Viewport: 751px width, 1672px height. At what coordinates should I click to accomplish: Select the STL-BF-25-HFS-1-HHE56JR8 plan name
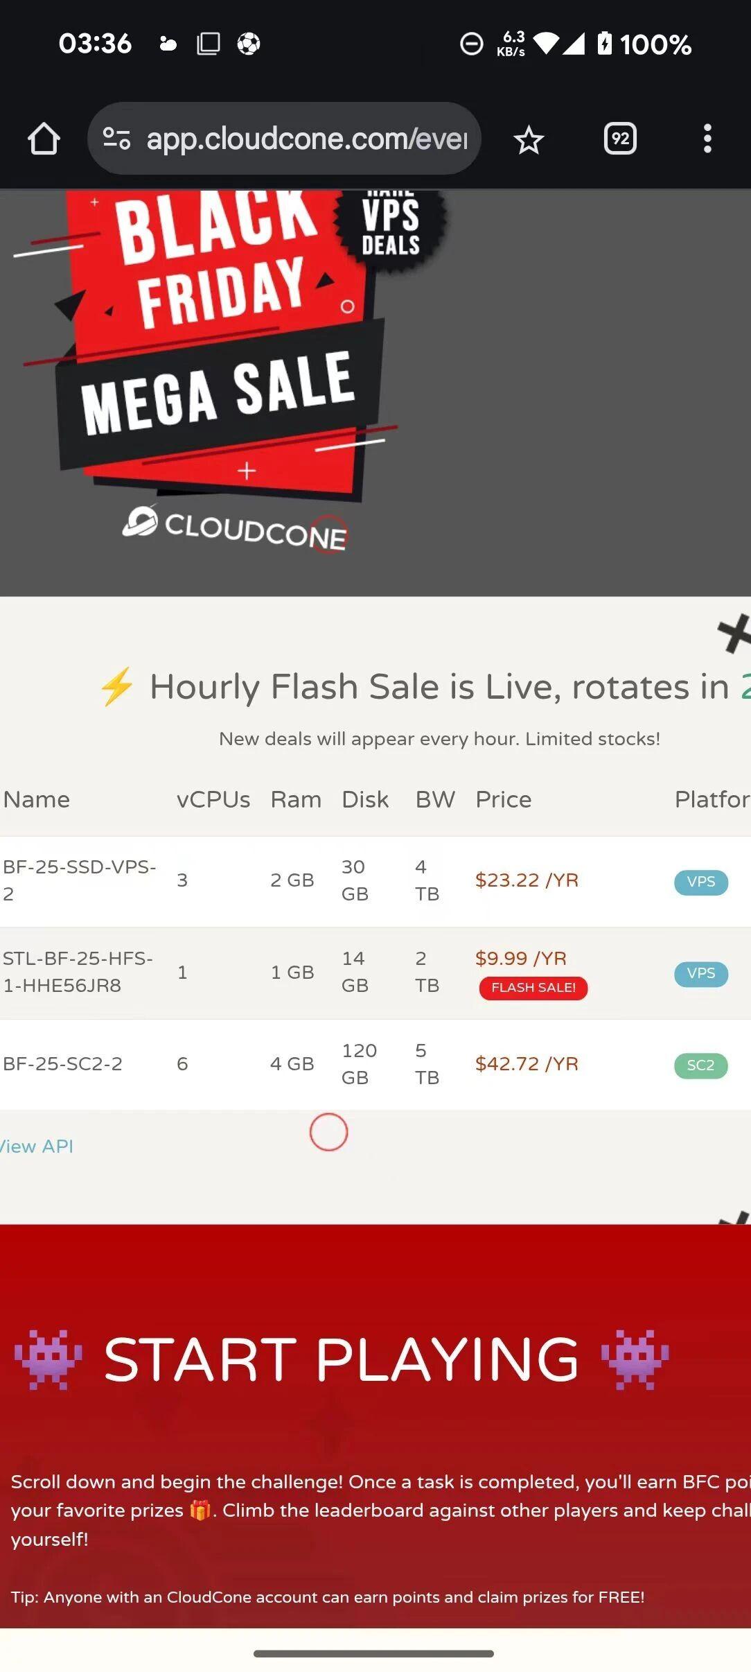click(78, 972)
